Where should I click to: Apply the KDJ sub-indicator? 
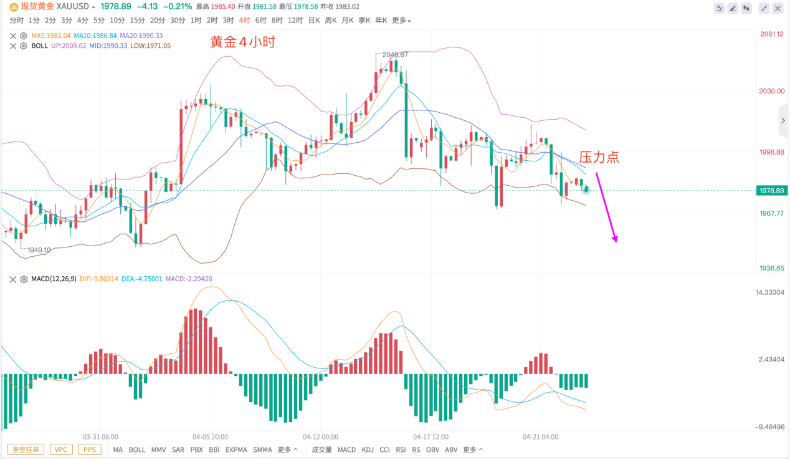coord(368,449)
